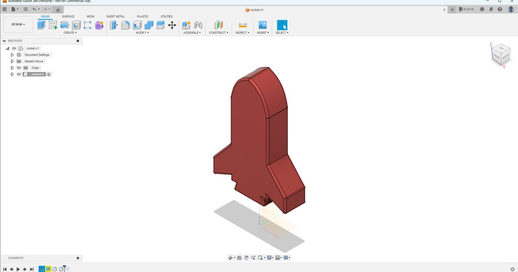
Task: Expand the Document Settings tree item
Action: click(x=12, y=55)
